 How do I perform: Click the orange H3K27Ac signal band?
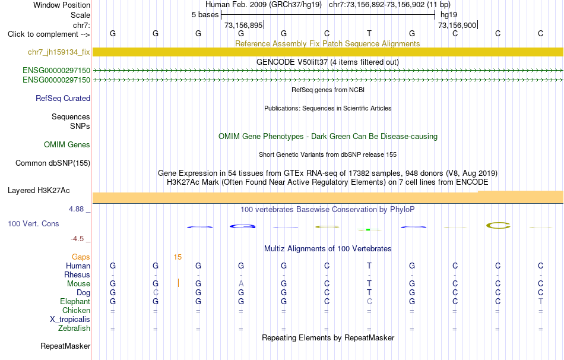(x=328, y=197)
